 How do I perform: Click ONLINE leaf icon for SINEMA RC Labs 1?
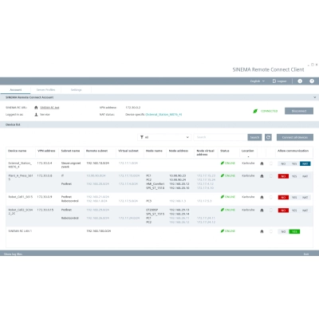[223, 231]
